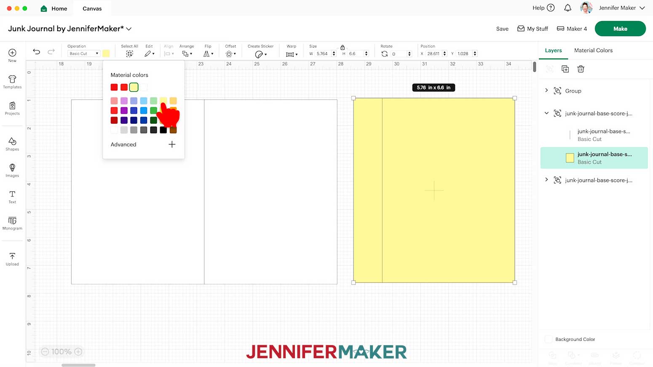Click the Group icon beside Group layer
Viewport: 653px width, 367px height.
(x=557, y=91)
